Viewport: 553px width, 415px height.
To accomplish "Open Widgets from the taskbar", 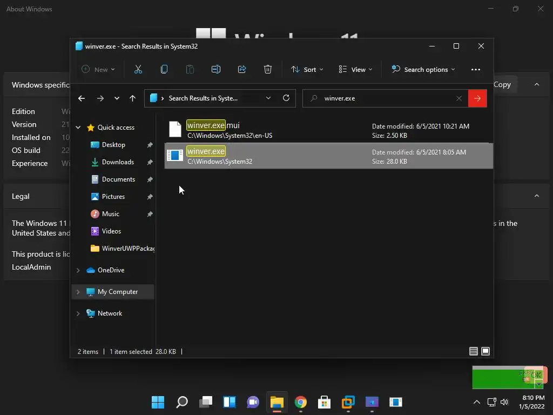I will pyautogui.click(x=229, y=402).
